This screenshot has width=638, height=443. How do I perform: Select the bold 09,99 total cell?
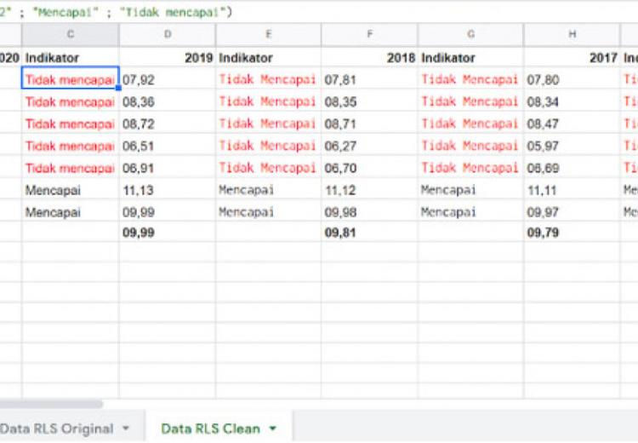[x=168, y=233]
